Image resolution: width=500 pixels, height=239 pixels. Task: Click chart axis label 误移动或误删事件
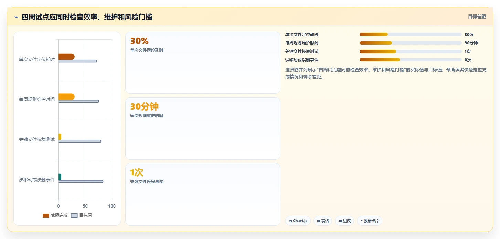click(x=37, y=180)
